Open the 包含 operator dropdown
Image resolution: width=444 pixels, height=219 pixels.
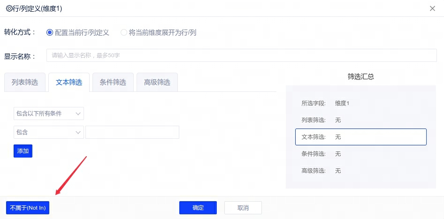pyautogui.click(x=49, y=132)
